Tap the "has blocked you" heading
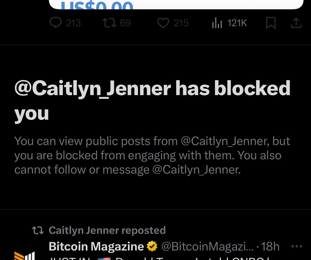 point(152,100)
